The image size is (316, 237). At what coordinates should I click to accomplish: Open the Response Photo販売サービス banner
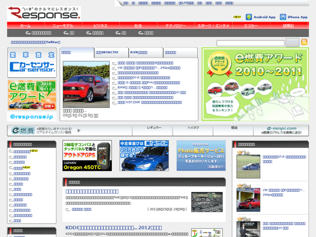(201, 156)
